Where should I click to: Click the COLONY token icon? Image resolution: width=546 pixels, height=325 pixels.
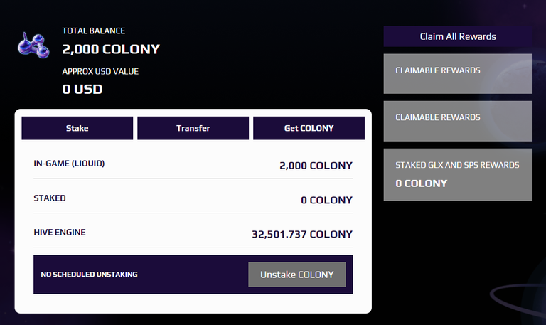click(x=34, y=46)
